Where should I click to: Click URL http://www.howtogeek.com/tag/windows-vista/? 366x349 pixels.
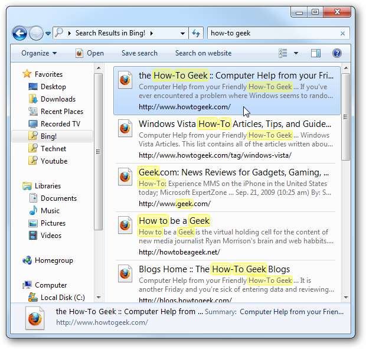(x=215, y=155)
